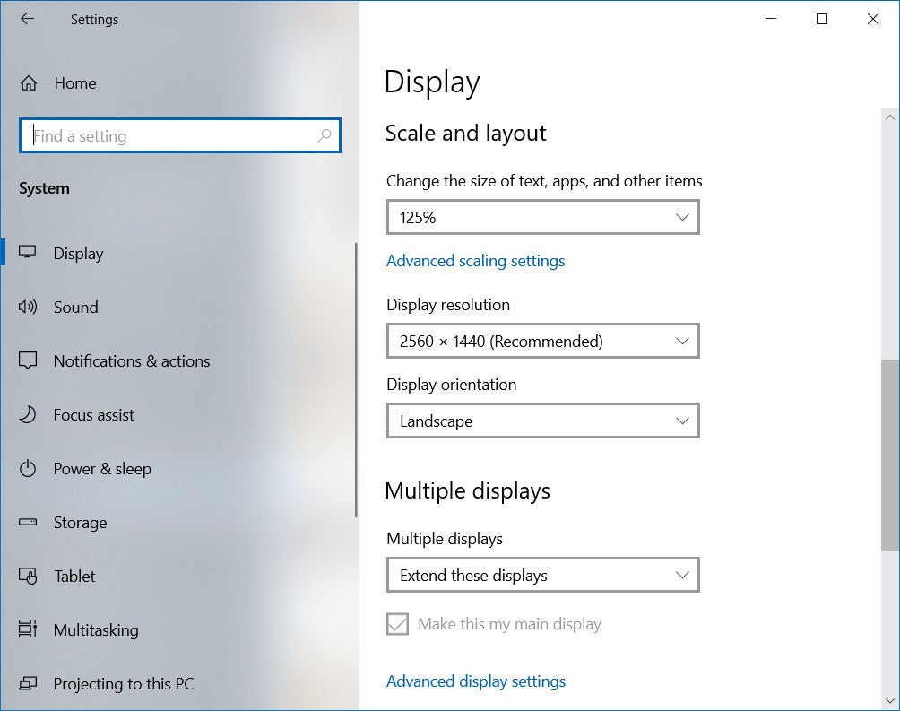Click Advanced display settings link

[476, 681]
